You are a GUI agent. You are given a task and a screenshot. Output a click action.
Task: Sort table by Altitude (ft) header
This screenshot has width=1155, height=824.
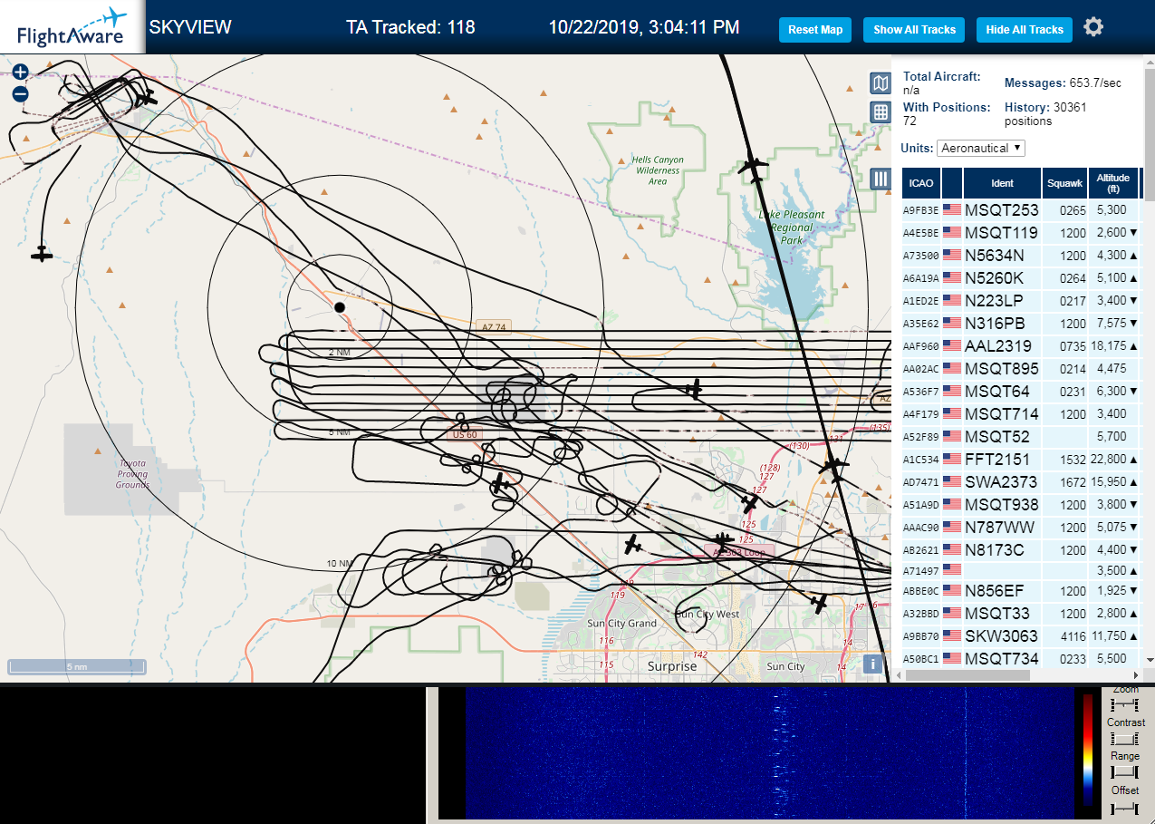(1113, 183)
